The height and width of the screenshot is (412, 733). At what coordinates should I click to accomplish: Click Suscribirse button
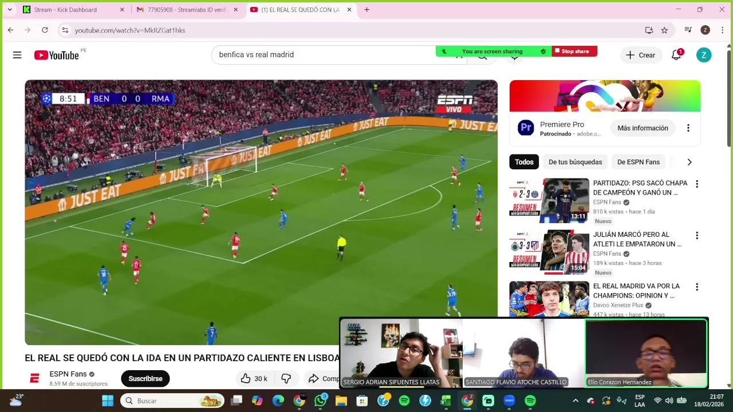[145, 378]
